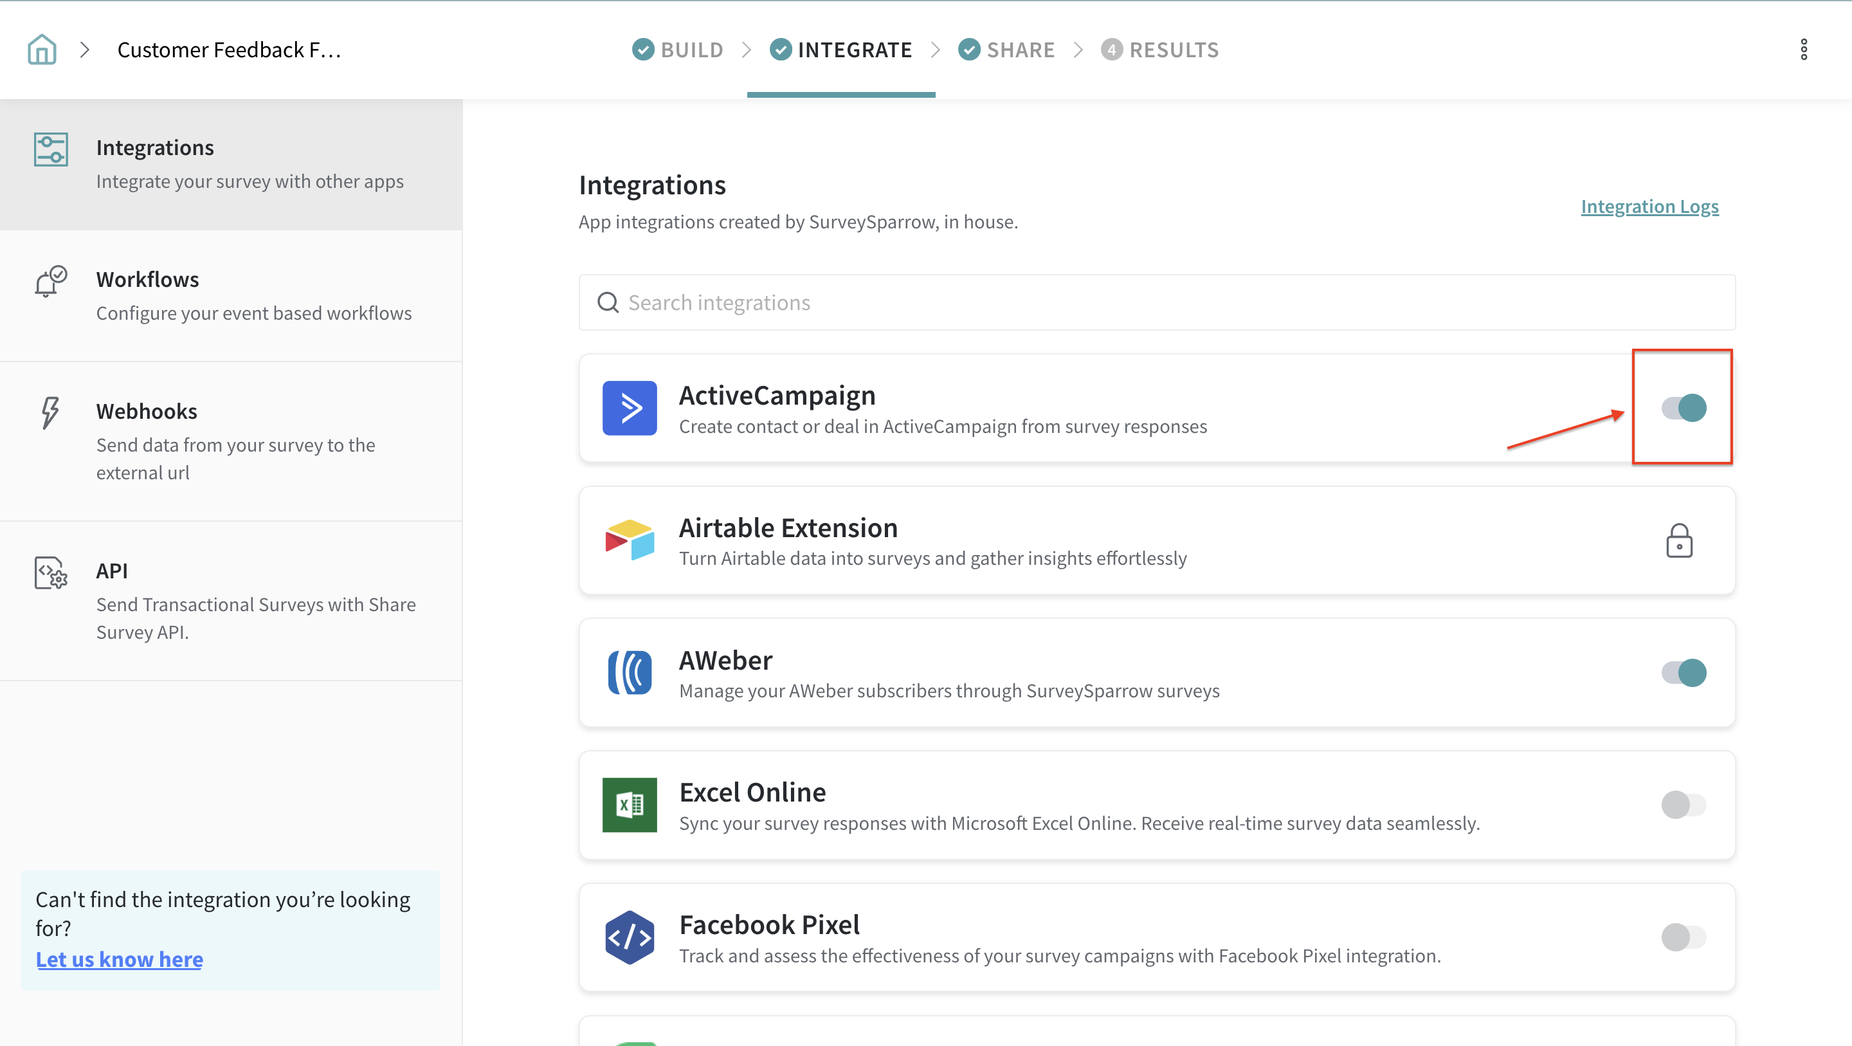The width and height of the screenshot is (1852, 1046).
Task: Open the RESULTS step tab
Action: point(1159,50)
